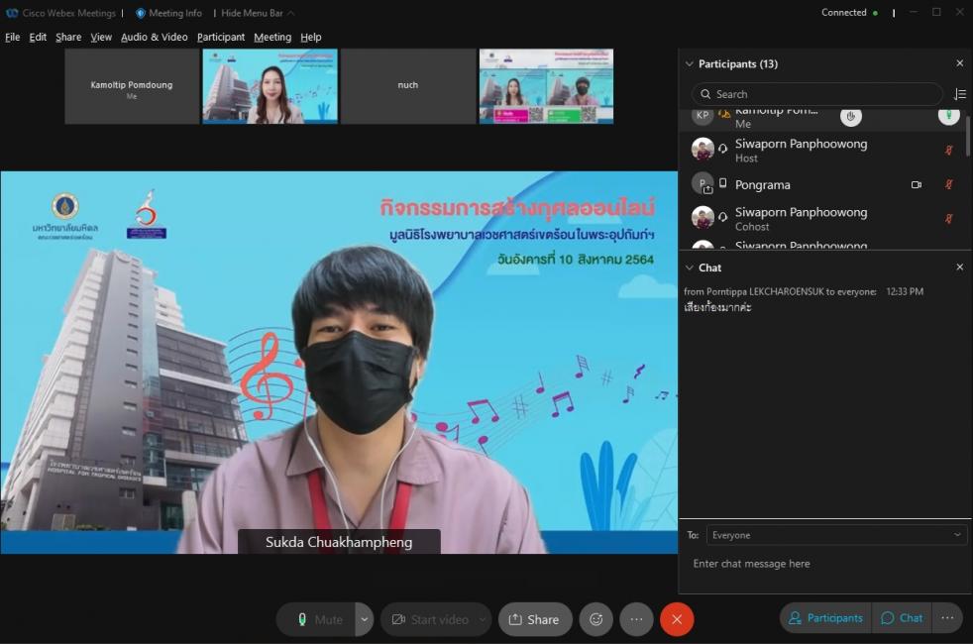973x644 pixels.
Task: Close the Participants panel
Action: (x=959, y=63)
